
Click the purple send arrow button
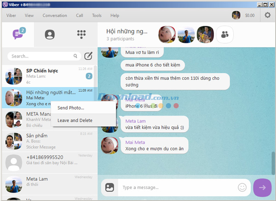click(262, 188)
